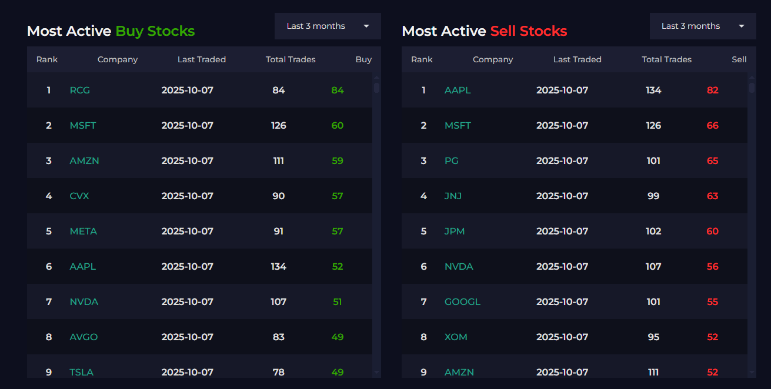Click the buy count 59 for AMZN
This screenshot has height=389, width=771.
click(x=338, y=161)
